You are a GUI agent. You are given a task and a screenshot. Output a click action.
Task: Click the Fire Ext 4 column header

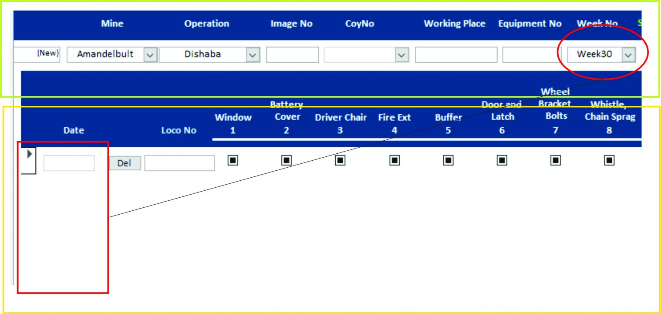point(395,124)
